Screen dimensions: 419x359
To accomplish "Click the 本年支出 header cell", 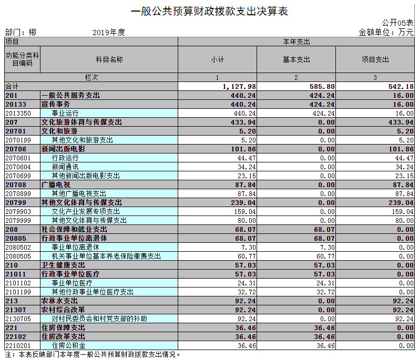I will tap(296, 42).
